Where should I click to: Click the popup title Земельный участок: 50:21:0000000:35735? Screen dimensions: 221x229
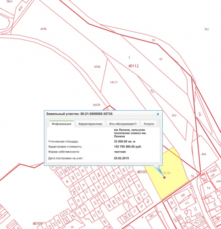coord(79,114)
